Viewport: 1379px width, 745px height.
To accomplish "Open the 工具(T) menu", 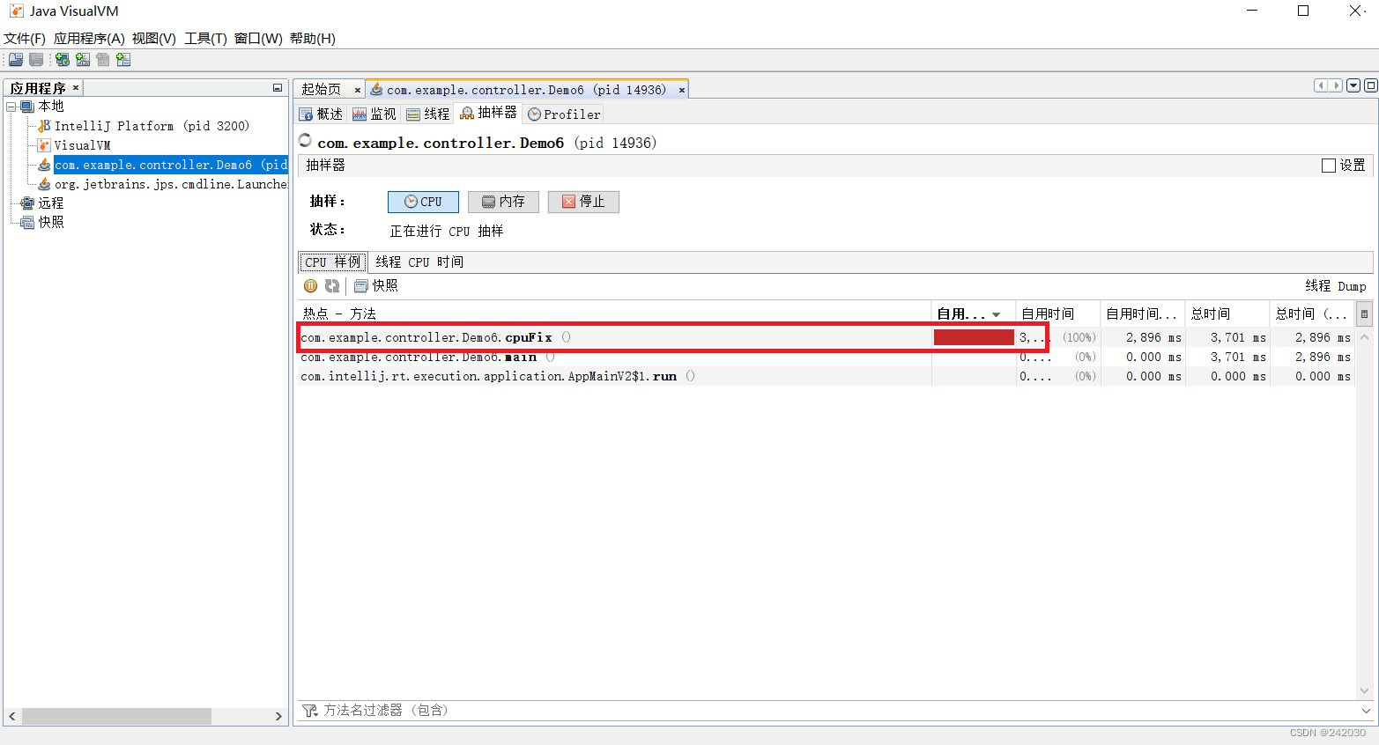I will (205, 39).
